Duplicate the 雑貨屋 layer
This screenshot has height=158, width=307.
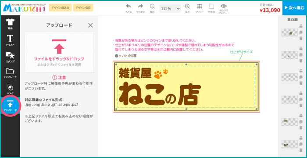301,122
